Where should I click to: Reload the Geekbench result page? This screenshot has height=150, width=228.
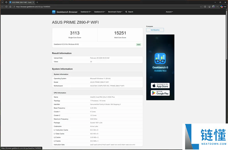tap(6, 7)
